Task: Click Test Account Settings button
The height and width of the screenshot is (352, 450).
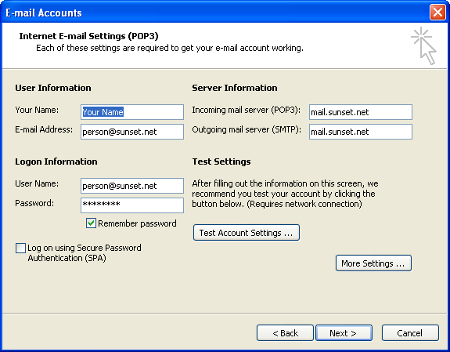Action: (247, 233)
